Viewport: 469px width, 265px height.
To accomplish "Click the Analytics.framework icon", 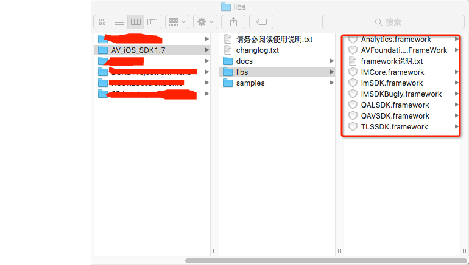I will 353,39.
